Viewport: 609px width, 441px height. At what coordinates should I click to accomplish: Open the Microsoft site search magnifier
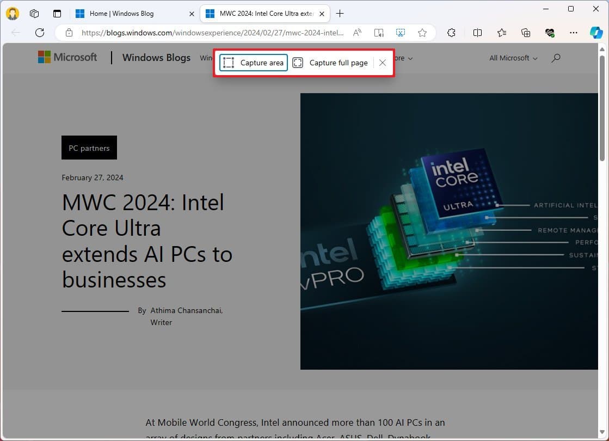click(x=556, y=58)
